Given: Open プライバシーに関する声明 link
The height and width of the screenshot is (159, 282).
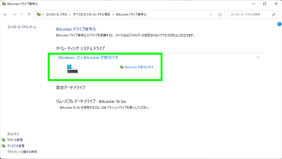Looking at the screenshot, I should (22, 152).
